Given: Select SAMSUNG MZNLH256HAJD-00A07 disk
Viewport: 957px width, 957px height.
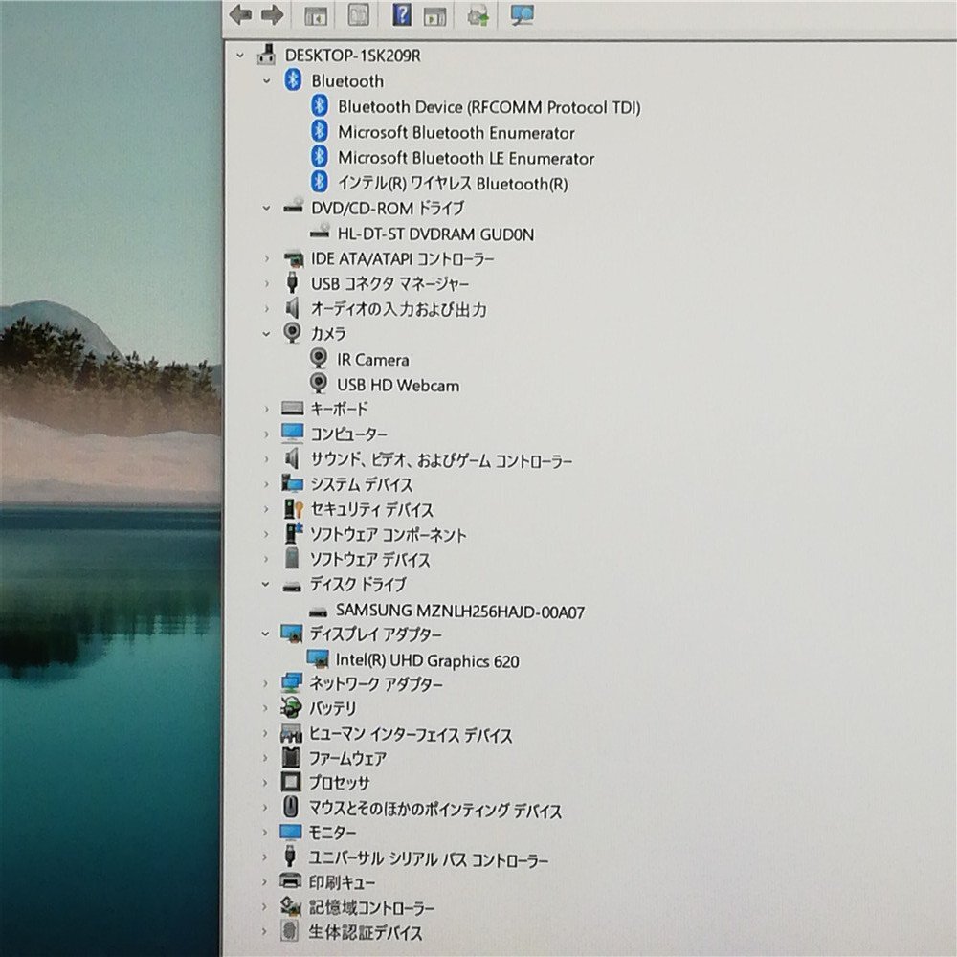Looking at the screenshot, I should 460,611.
